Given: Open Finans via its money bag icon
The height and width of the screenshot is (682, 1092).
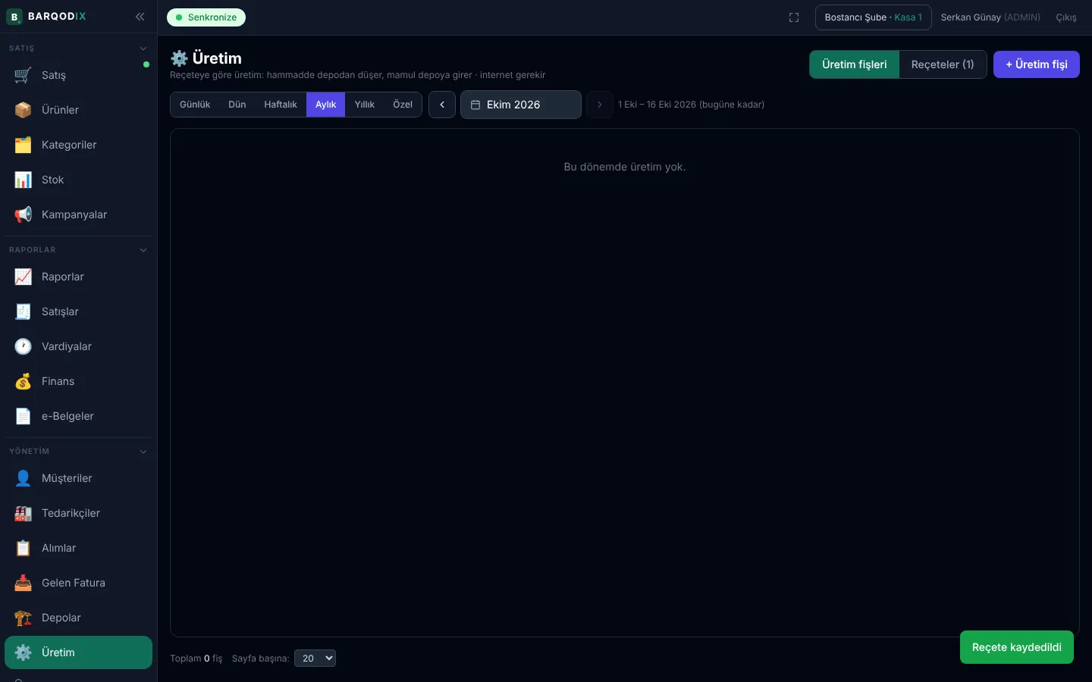Looking at the screenshot, I should click(x=23, y=381).
